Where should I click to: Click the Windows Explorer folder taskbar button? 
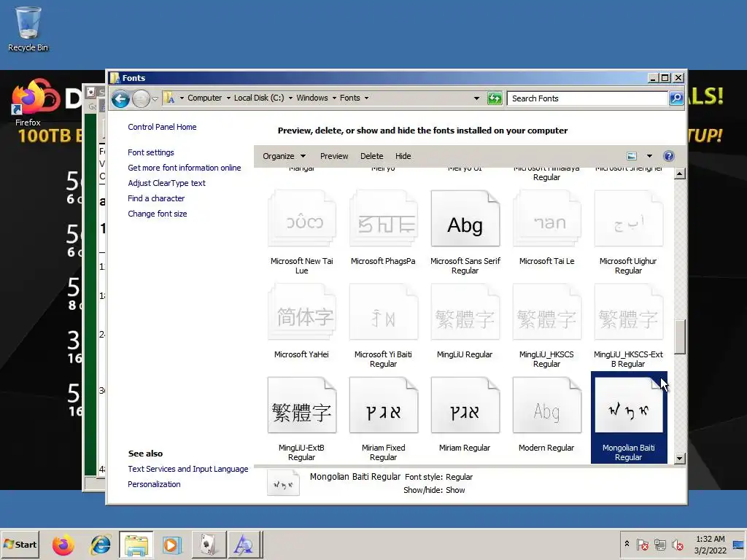point(136,545)
